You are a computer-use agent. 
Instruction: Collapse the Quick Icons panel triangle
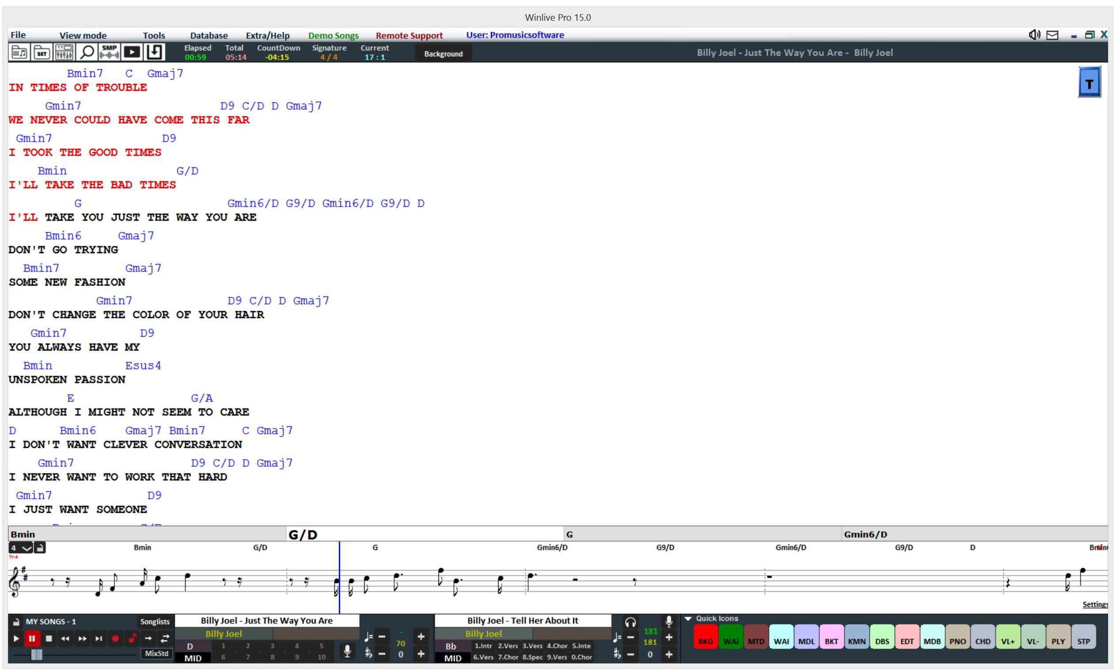pos(688,619)
